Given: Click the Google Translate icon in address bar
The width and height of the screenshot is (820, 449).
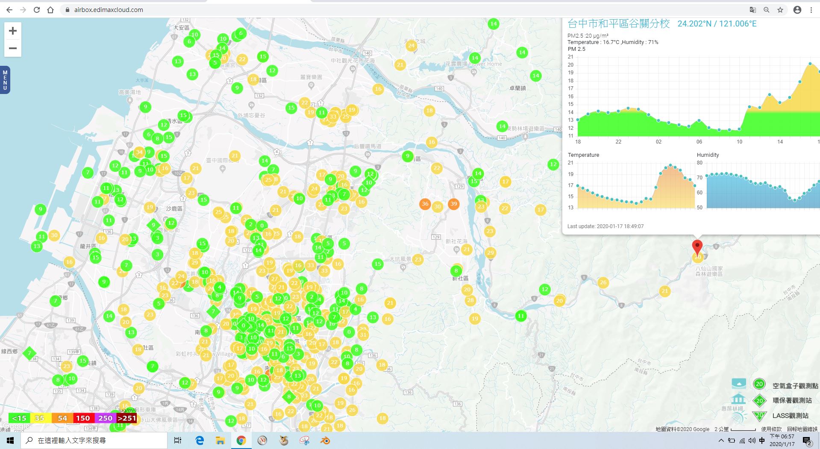Looking at the screenshot, I should click(x=753, y=10).
